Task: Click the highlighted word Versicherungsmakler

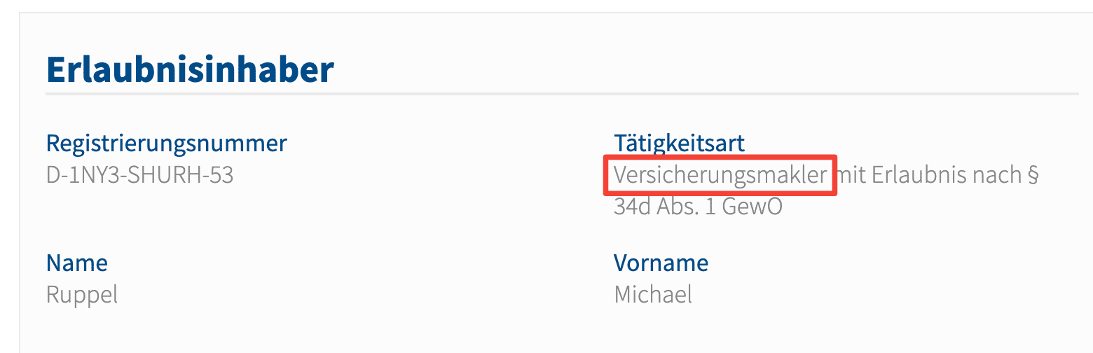Action: click(720, 175)
